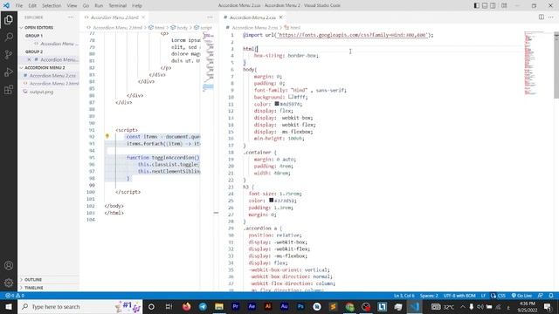The width and height of the screenshot is (559, 314).
Task: Toggle bottom panel visibility
Action: 485,6
